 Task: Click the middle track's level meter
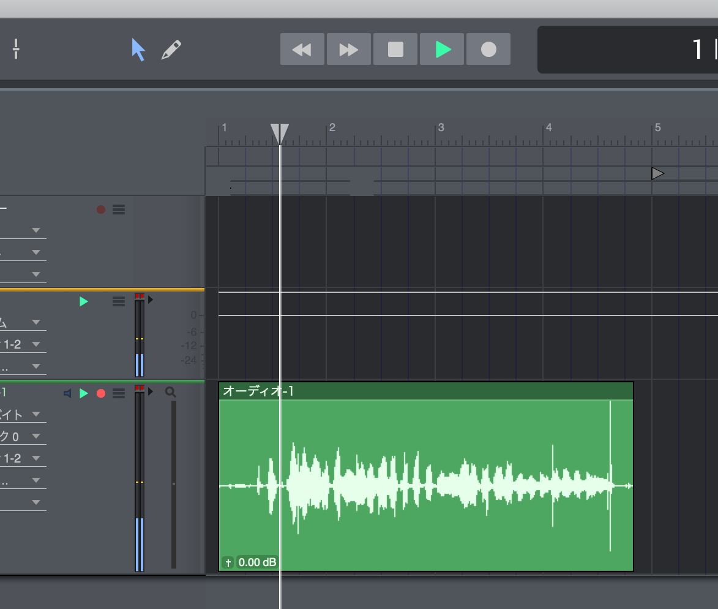[140, 335]
